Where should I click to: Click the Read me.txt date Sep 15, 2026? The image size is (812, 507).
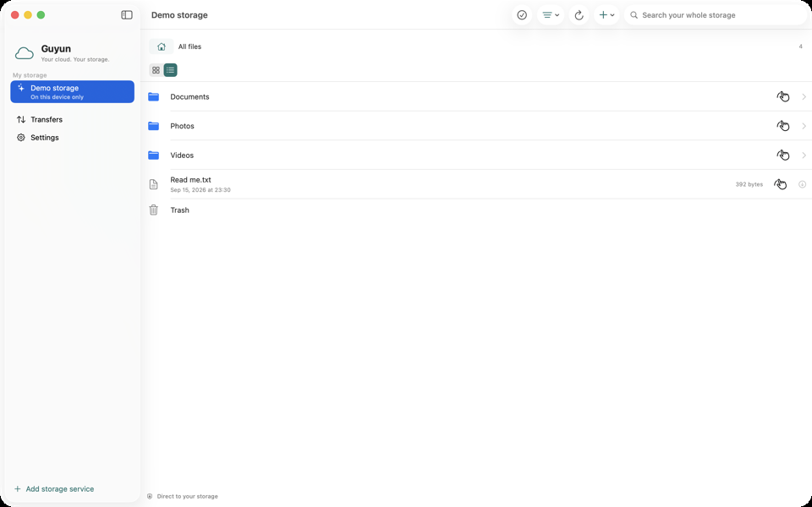pos(200,190)
